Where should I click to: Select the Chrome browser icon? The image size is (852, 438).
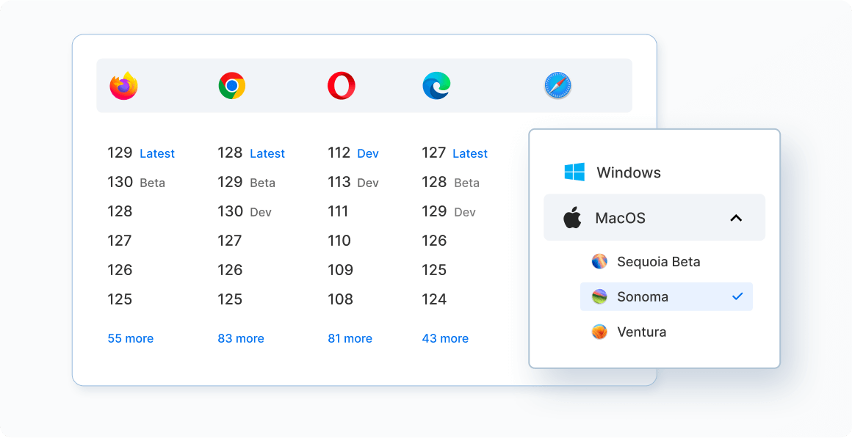coord(231,85)
